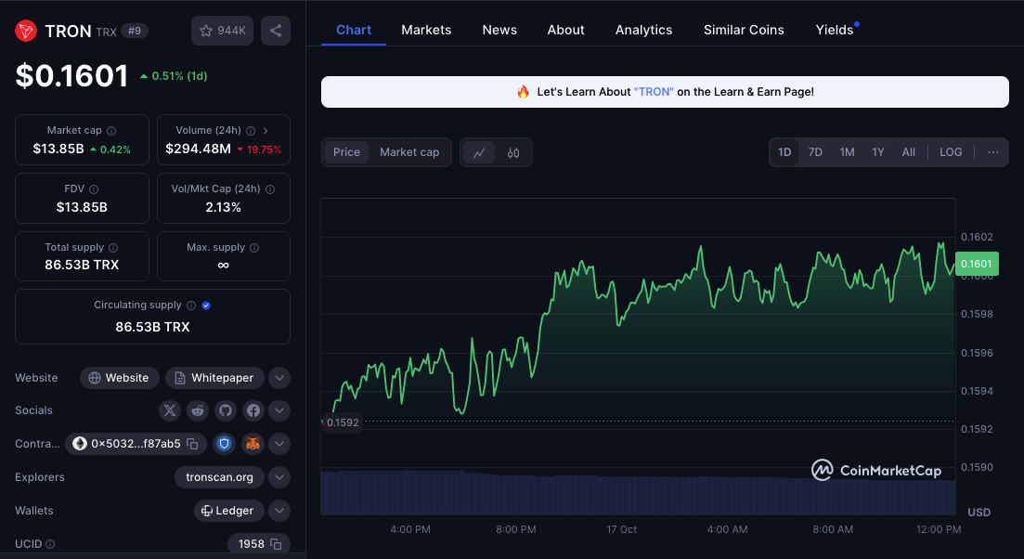Click the "$294.48M" volume value

(x=198, y=149)
